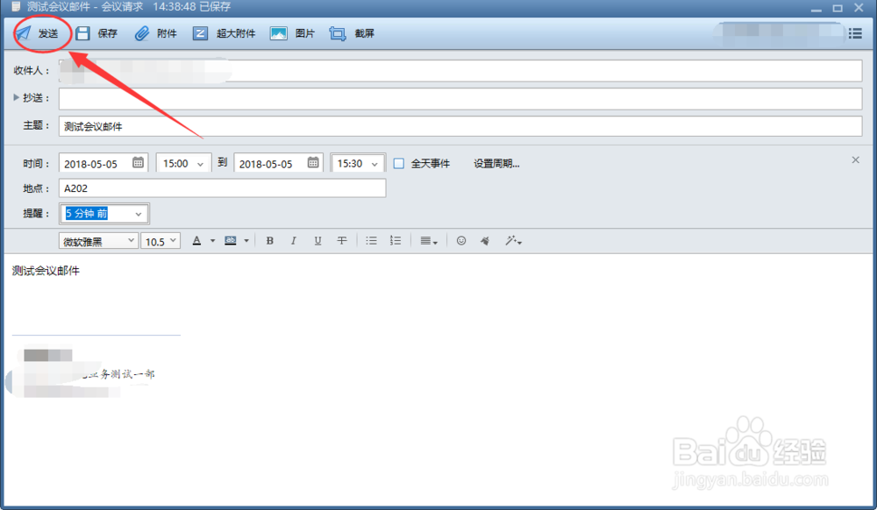Open the 微软雅黑 font selector
Viewport: 877px width, 510px height.
coord(96,240)
